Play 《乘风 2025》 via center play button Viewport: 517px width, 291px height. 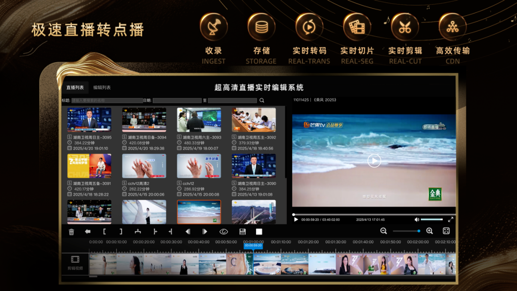point(374,161)
